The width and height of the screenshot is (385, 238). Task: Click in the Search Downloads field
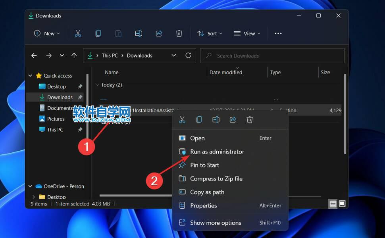pos(272,56)
